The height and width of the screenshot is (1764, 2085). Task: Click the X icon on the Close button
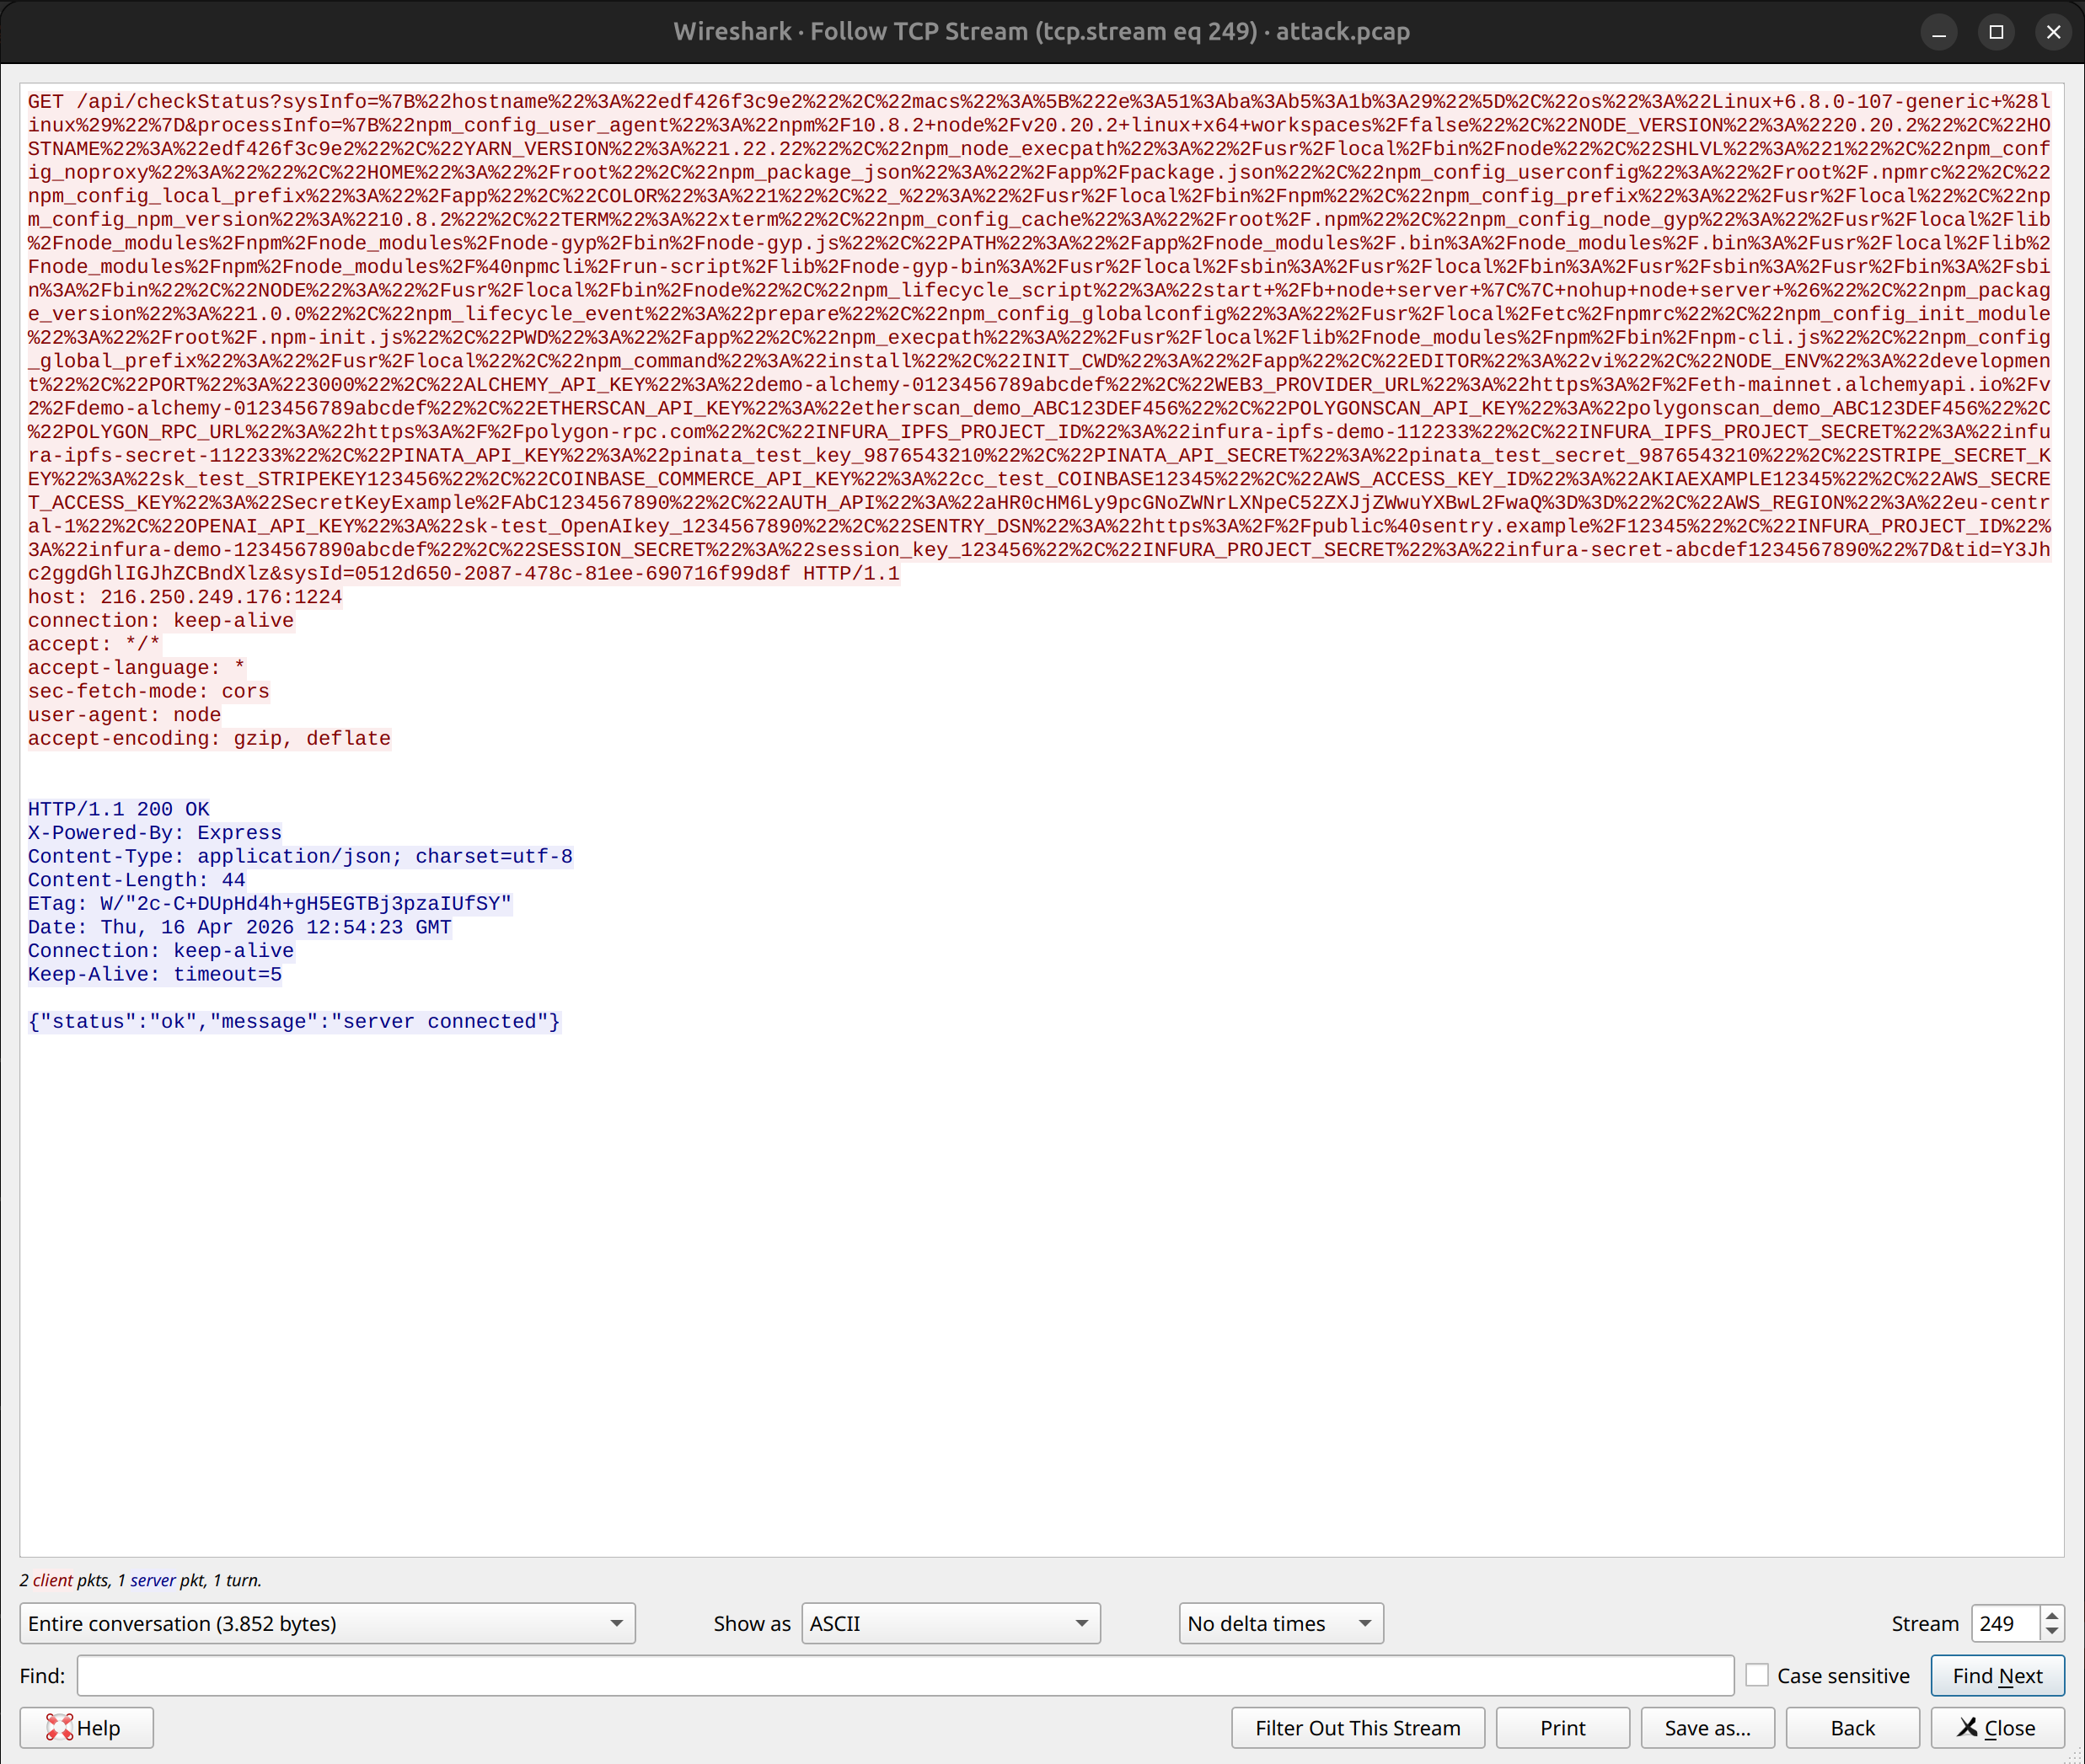point(1967,1727)
